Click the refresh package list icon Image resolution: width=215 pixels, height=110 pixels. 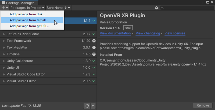click(x=87, y=106)
